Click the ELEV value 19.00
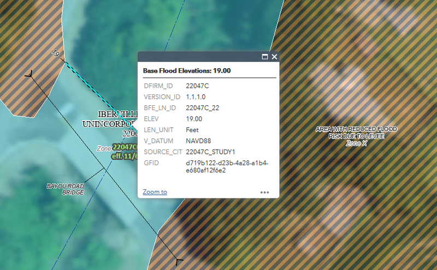Screen dimensions: 437x270 194,119
